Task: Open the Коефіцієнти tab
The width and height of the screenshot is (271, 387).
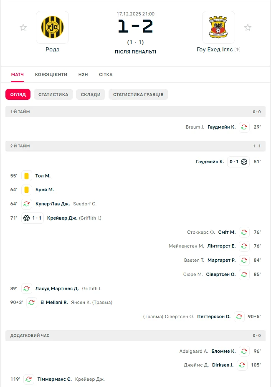Action: [x=51, y=75]
